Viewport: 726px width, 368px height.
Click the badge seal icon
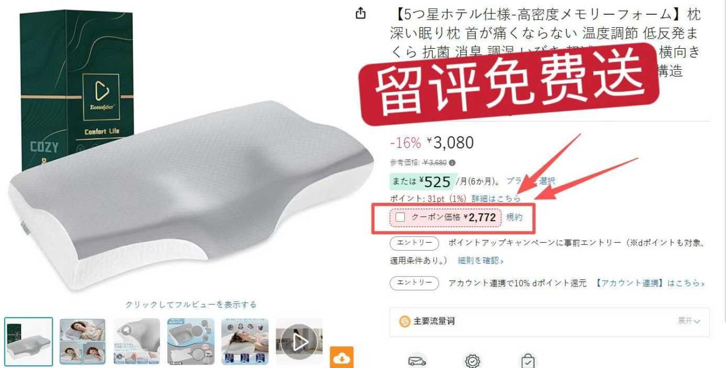tap(472, 361)
